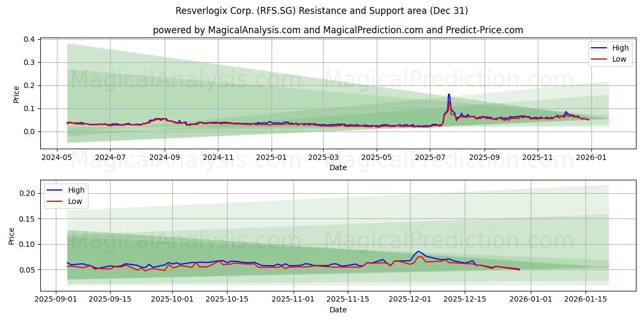Click the '2026-01-15' bottom axis label
The image size is (644, 322).
click(x=585, y=299)
